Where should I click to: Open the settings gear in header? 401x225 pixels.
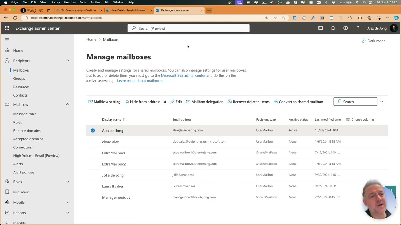(346, 28)
